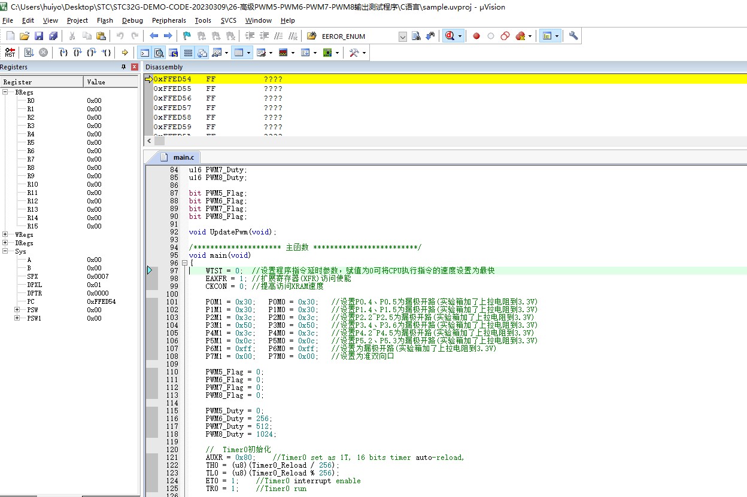Navigate backwards with the blue left arrow
747x497 pixels.
(x=154, y=36)
